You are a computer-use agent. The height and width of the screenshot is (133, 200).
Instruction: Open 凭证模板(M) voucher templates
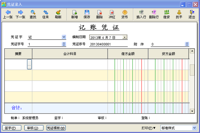tap(56, 128)
